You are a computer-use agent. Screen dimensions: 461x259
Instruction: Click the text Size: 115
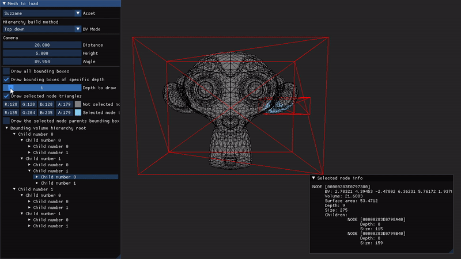(371, 228)
